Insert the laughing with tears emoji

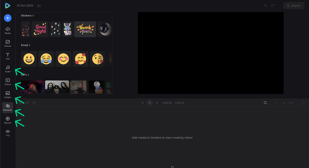[x=46, y=59]
